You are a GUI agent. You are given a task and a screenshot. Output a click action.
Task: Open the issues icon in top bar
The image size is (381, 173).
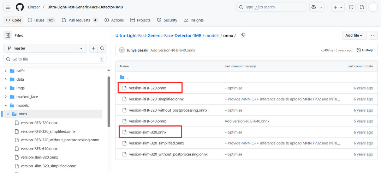(x=351, y=7)
